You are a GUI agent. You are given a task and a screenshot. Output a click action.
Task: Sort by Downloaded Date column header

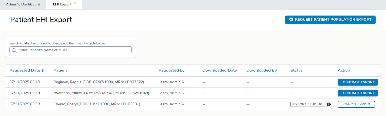click(x=220, y=70)
